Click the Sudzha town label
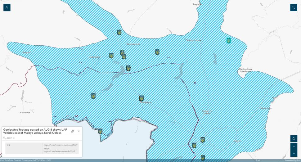The width and height of the screenshot is (301, 162). tap(237, 141)
